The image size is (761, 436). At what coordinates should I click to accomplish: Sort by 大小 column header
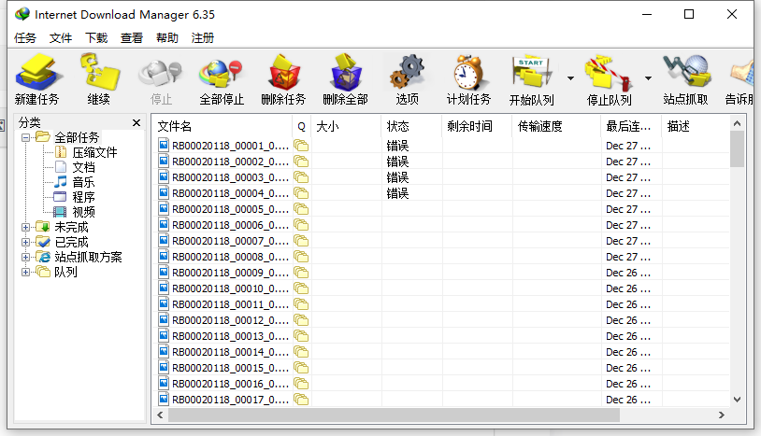(x=346, y=126)
